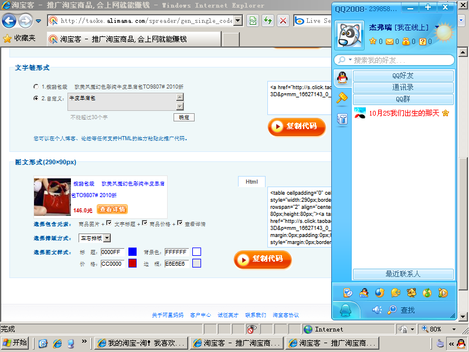Click the Windows 开始 start button
This screenshot has width=469, height=352.
pyautogui.click(x=15, y=343)
